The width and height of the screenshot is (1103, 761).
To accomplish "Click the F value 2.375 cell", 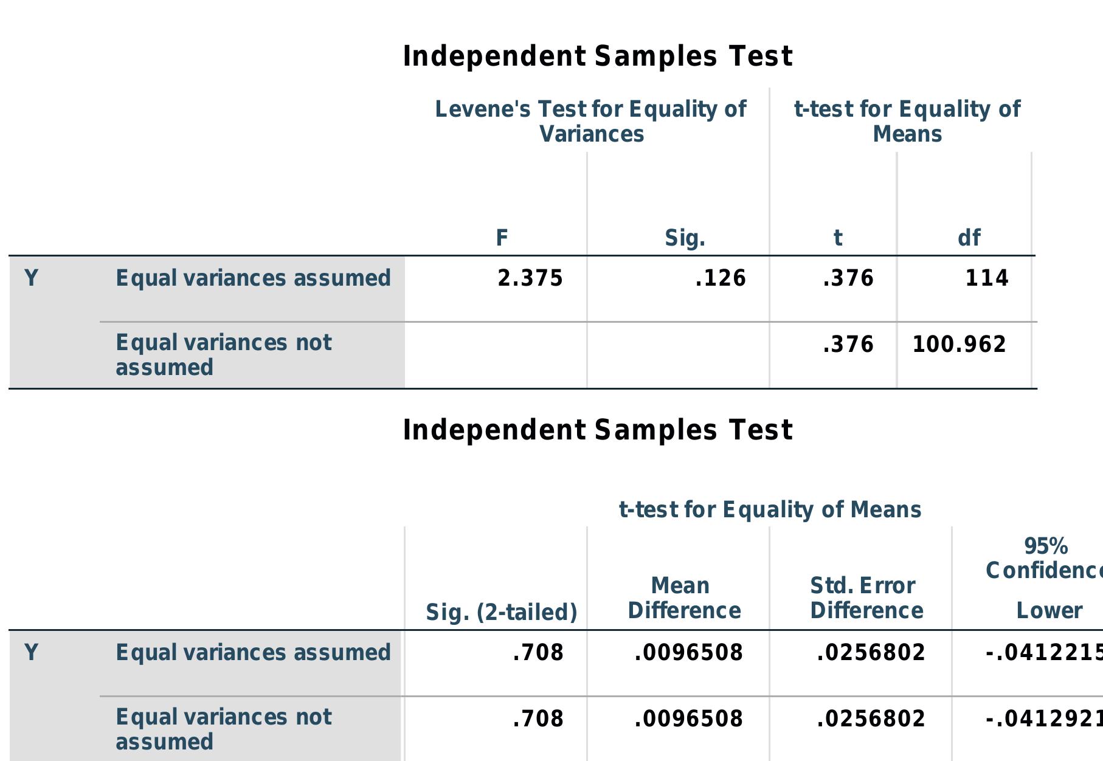I will 530,278.
